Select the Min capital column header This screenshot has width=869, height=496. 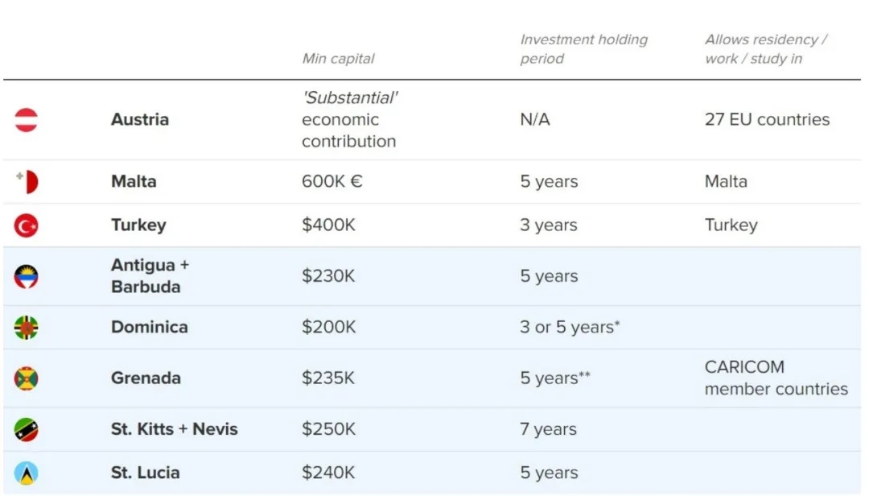click(x=338, y=59)
